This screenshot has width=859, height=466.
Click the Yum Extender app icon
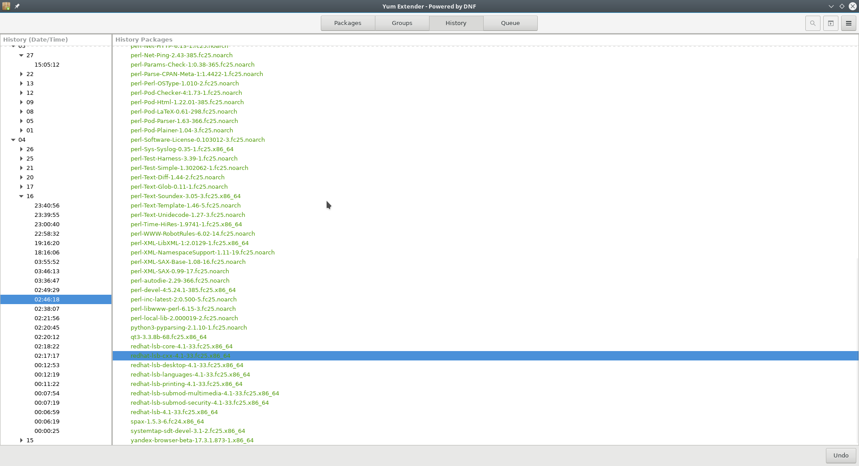pos(6,6)
